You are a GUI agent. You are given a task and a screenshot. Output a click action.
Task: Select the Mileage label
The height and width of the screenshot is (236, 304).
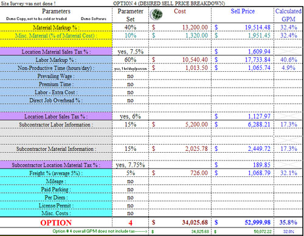[x=56, y=181]
